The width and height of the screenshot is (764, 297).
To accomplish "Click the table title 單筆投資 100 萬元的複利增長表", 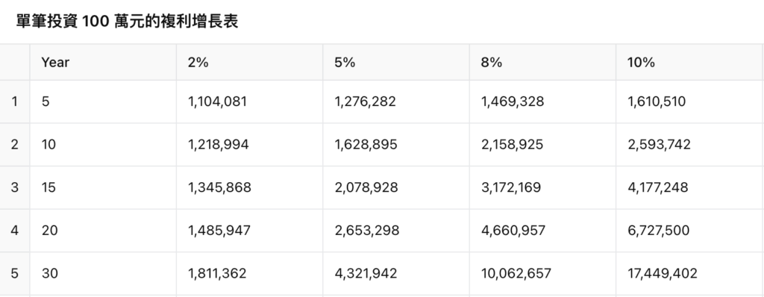I will coord(127,22).
